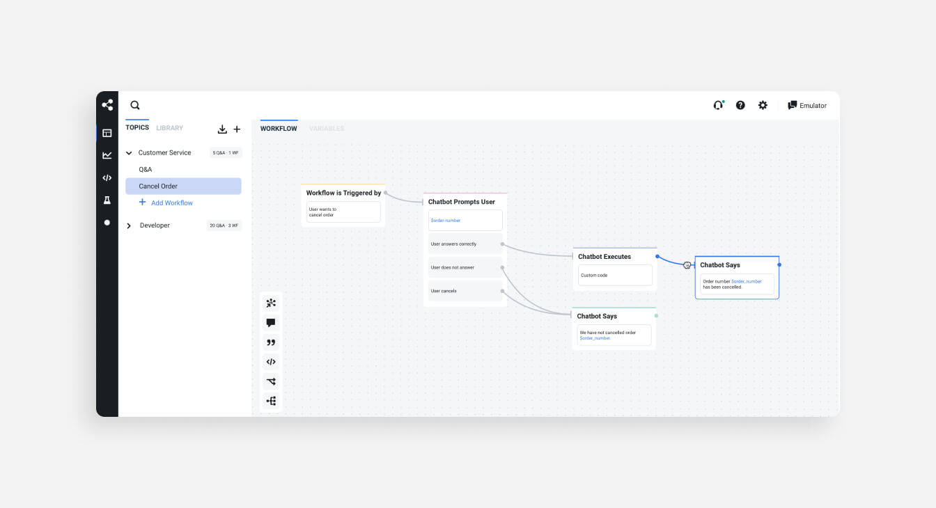936x508 pixels.
Task: Select the quotation marks node tool
Action: [x=271, y=342]
